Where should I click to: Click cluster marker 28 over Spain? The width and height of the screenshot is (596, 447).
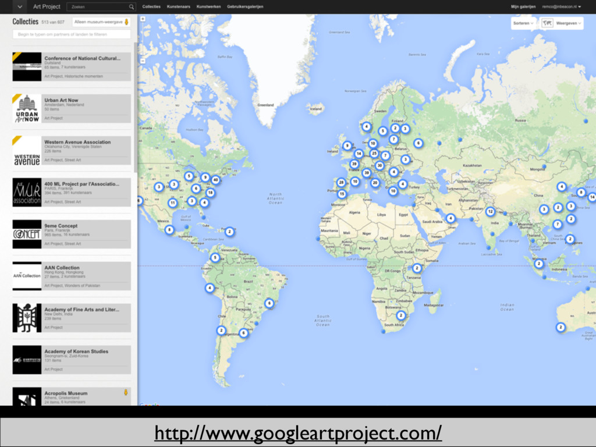(x=341, y=182)
